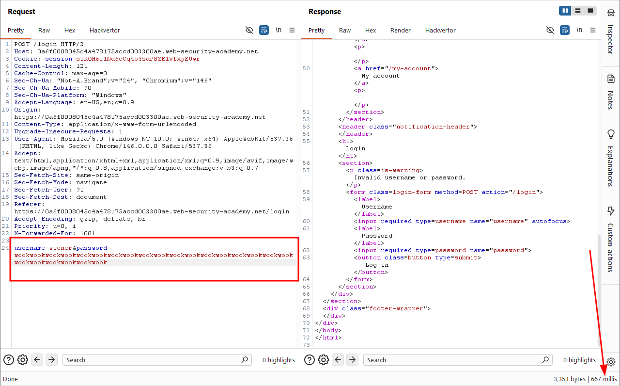Click the Request search settings gear icon
The height and width of the screenshot is (386, 620).
point(22,360)
